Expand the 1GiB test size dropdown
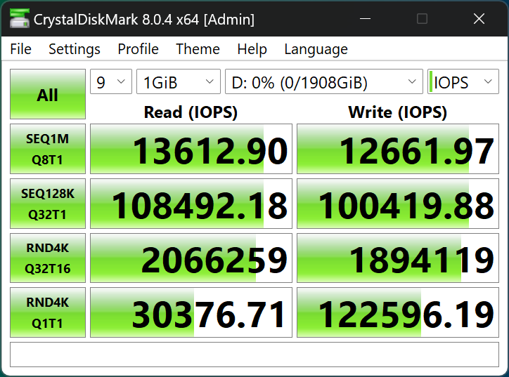This screenshot has width=509, height=377. pyautogui.click(x=179, y=81)
